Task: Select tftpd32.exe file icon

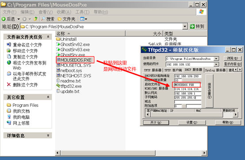Action: point(58,86)
